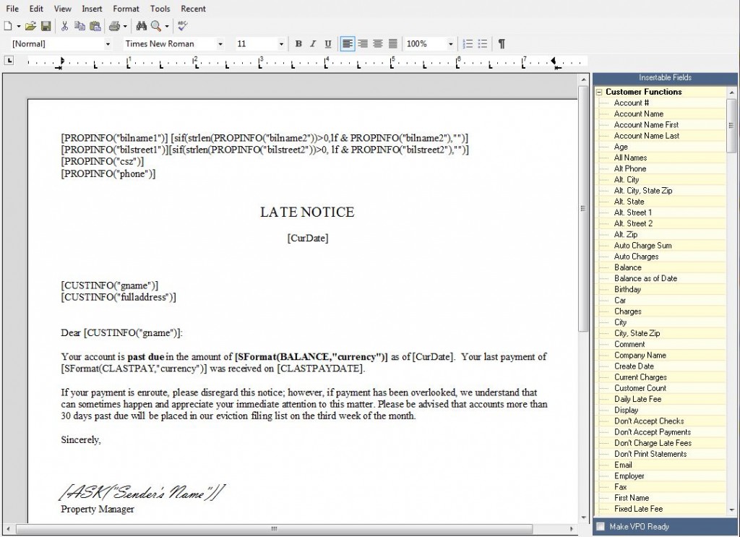Center-align the text
The width and height of the screenshot is (740, 537).
click(x=377, y=44)
